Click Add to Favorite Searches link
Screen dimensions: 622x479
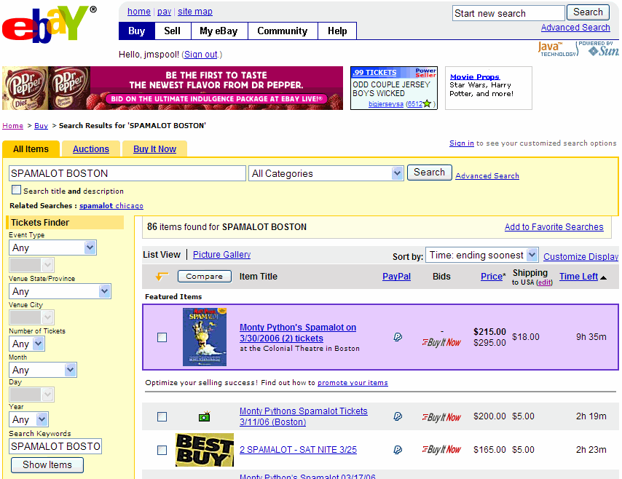pyautogui.click(x=554, y=227)
